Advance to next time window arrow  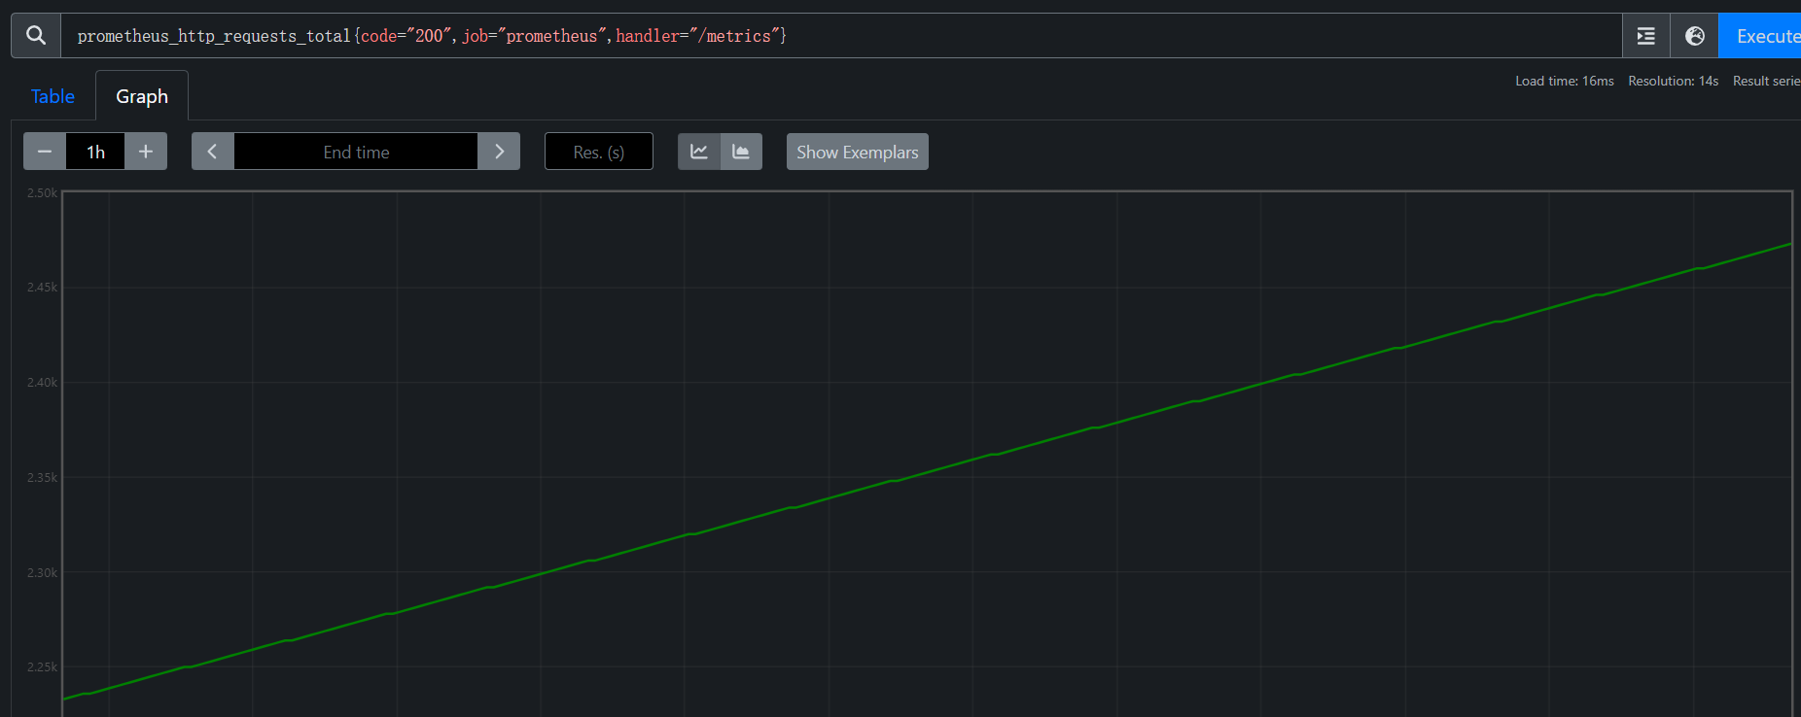click(x=499, y=152)
